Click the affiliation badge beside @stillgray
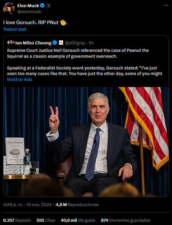This screenshot has width=172, height=225. (61, 43)
